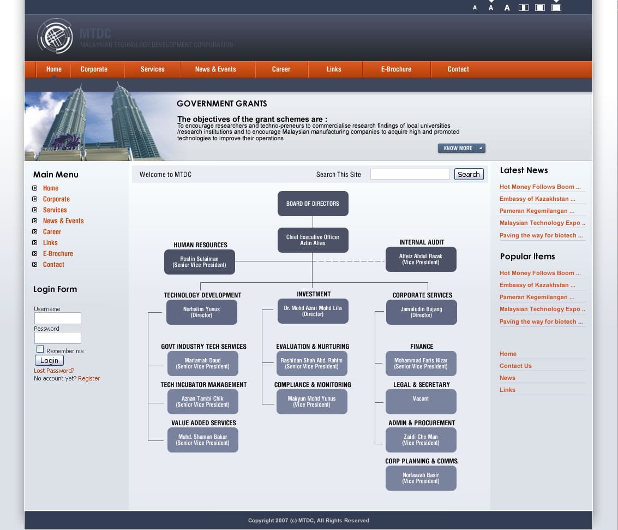Click the bullet icon beside Corporate in Main Menu
This screenshot has height=530, width=618.
coord(35,199)
